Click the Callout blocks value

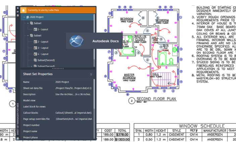coord(74,113)
